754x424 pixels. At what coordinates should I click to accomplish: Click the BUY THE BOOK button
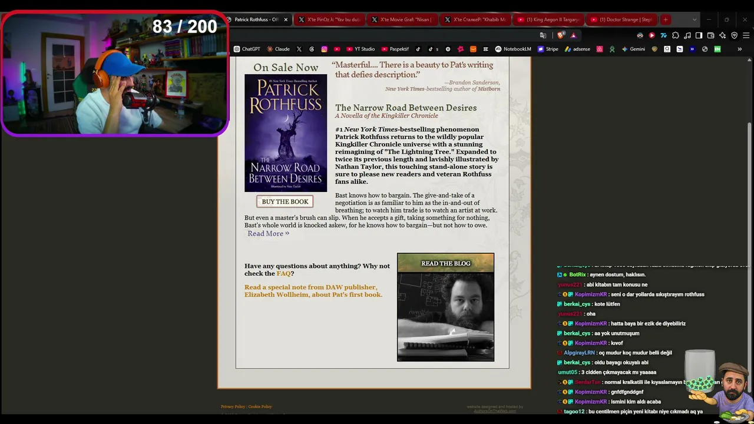click(x=285, y=201)
